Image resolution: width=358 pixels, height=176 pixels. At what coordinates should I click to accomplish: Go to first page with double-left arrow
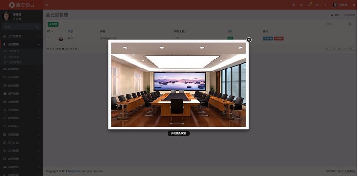coord(327,49)
